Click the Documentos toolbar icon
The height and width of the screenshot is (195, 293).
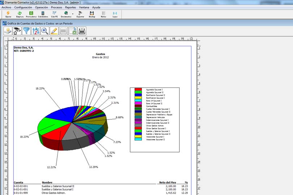(x=66, y=14)
